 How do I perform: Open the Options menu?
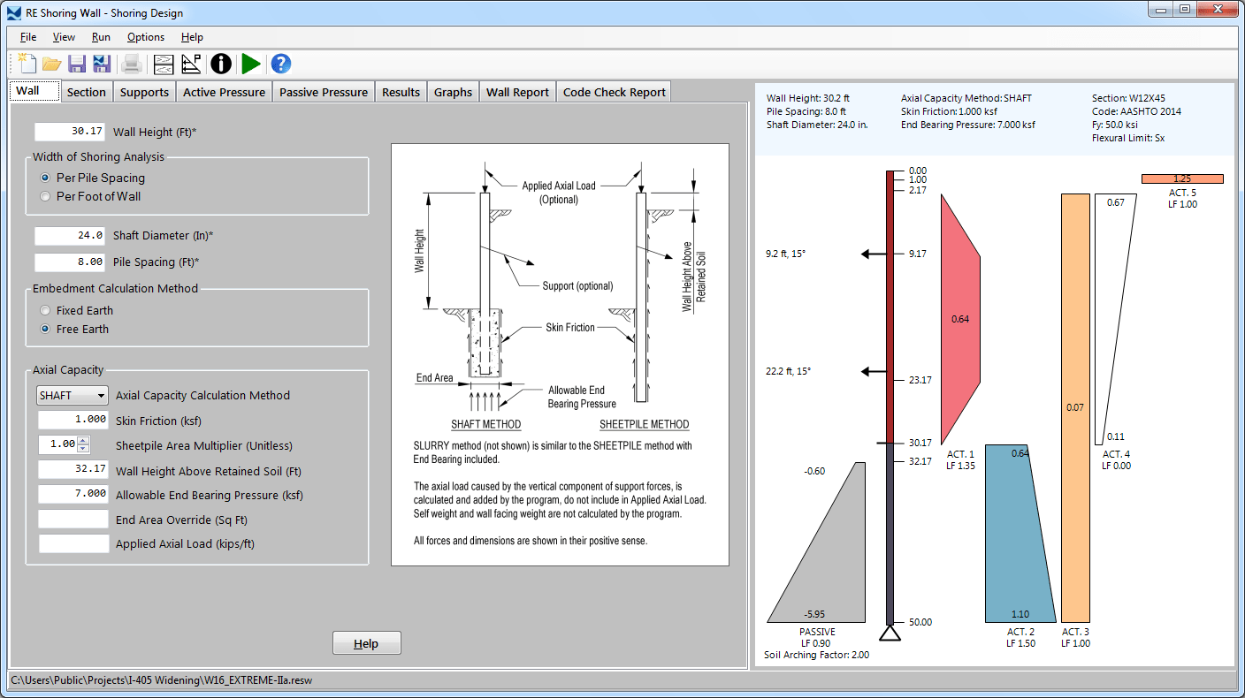click(145, 37)
